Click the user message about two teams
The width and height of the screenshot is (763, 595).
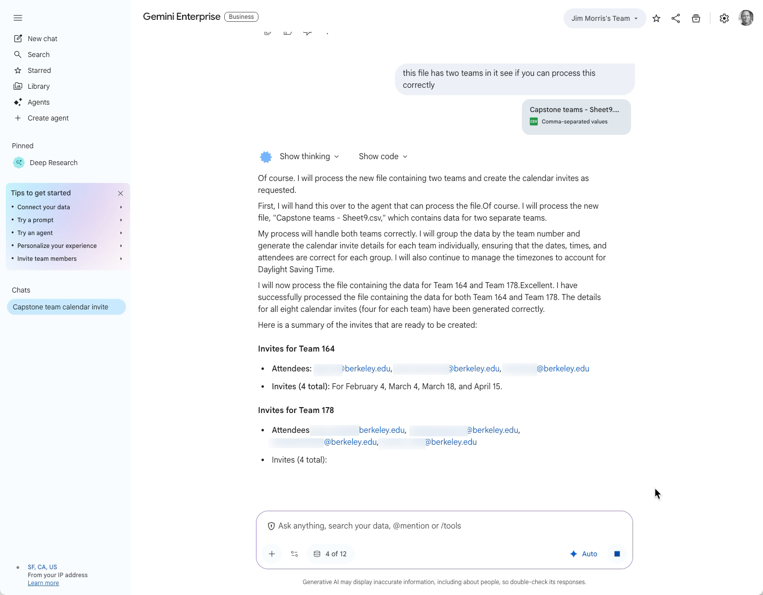515,79
